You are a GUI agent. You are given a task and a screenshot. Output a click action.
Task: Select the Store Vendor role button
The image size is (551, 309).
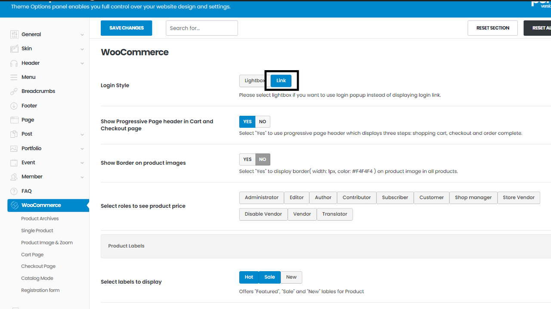(519, 198)
